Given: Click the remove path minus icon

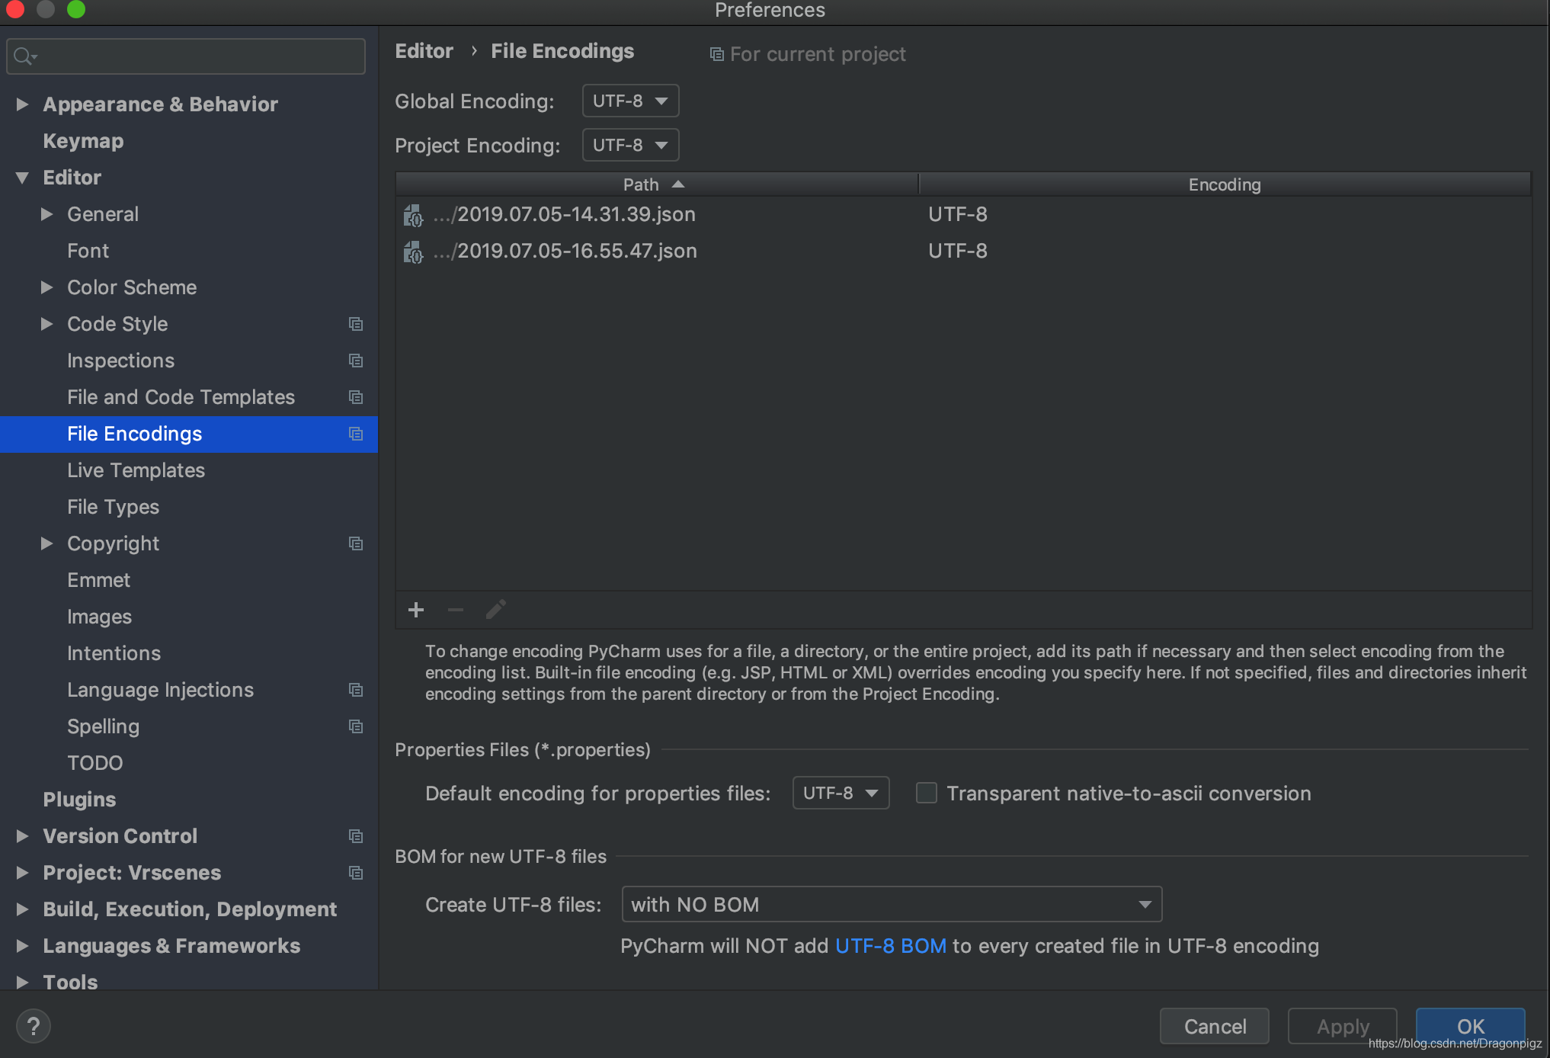Looking at the screenshot, I should coord(456,610).
